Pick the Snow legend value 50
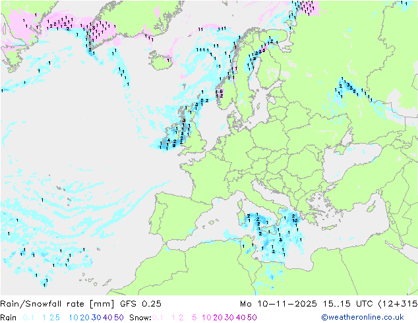The image size is (418, 323). [252, 318]
